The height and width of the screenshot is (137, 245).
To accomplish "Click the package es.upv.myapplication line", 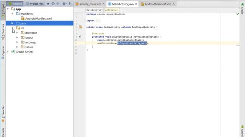I will pyautogui.click(x=106, y=14).
